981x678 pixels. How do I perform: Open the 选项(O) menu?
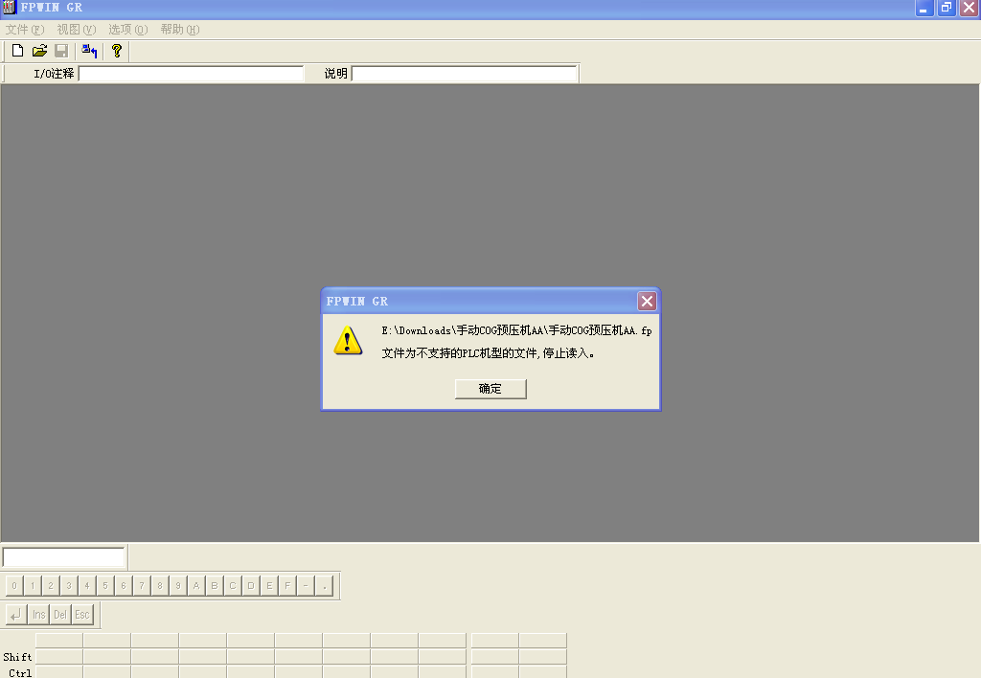click(128, 30)
